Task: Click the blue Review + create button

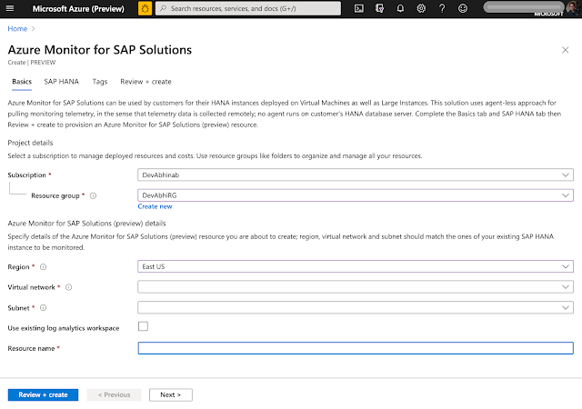Action: 43,394
